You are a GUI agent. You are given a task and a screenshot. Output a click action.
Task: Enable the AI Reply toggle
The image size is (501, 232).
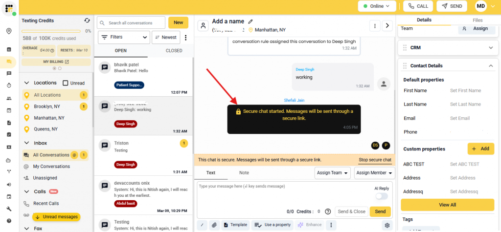pyautogui.click(x=382, y=196)
